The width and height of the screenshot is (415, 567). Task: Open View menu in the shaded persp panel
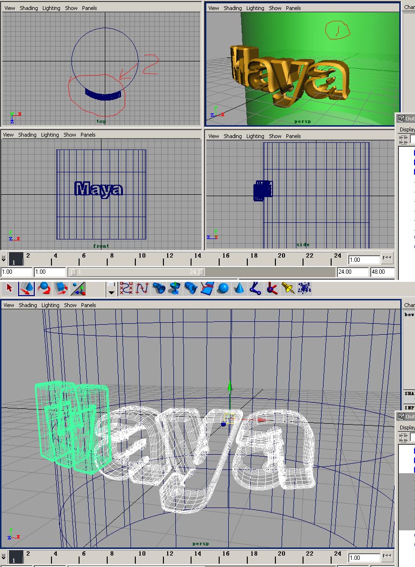pyautogui.click(x=213, y=8)
